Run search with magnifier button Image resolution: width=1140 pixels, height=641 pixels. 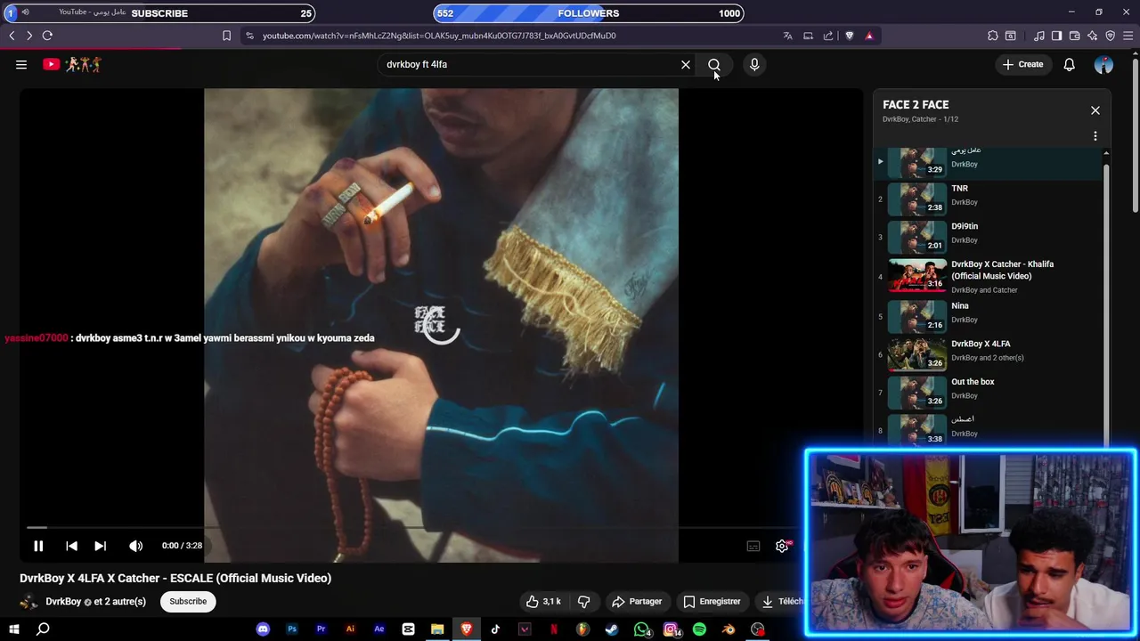(x=714, y=64)
